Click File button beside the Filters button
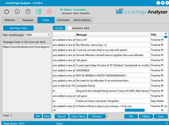Screen dimensions: 169x125 131,116
